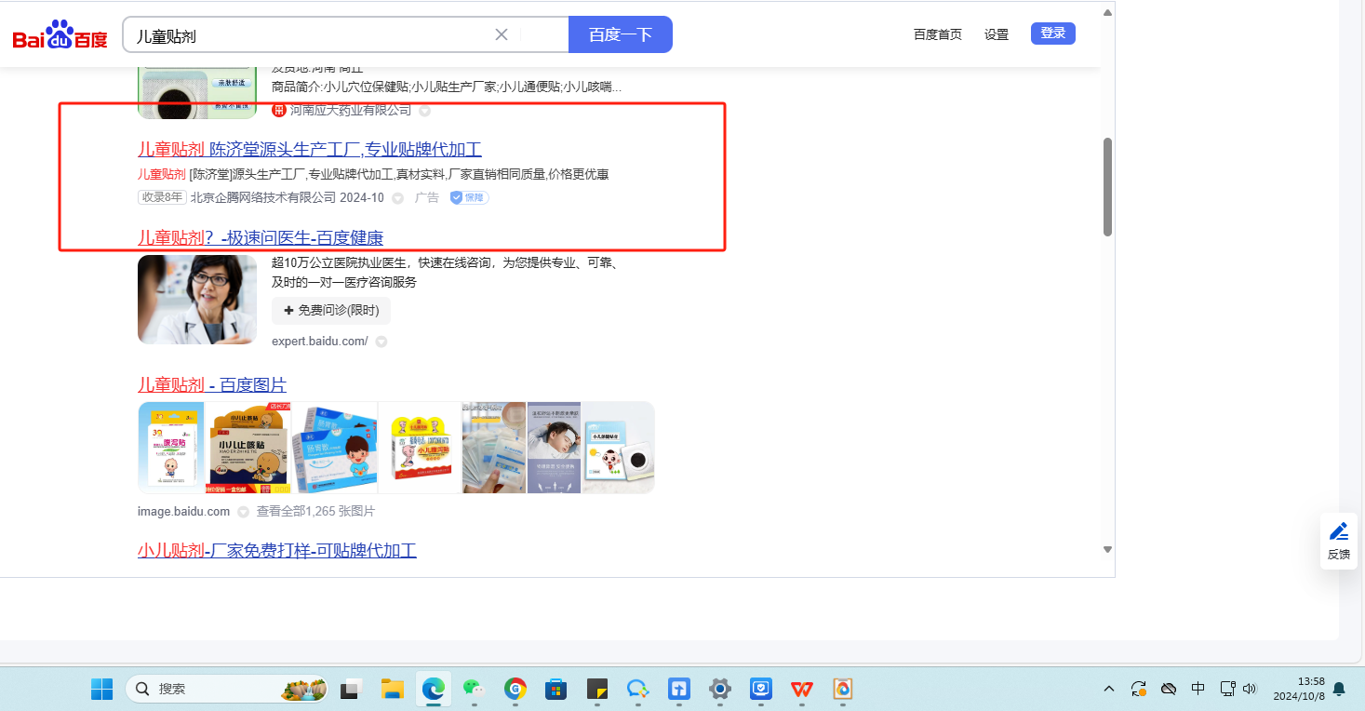The image size is (1365, 711).
Task: Open the doctor photo thumbnail
Action: [x=197, y=300]
